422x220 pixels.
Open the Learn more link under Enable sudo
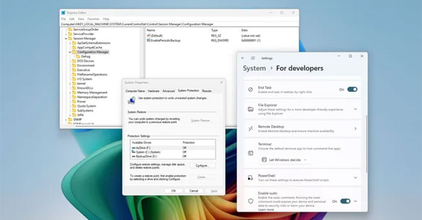[x=266, y=210]
